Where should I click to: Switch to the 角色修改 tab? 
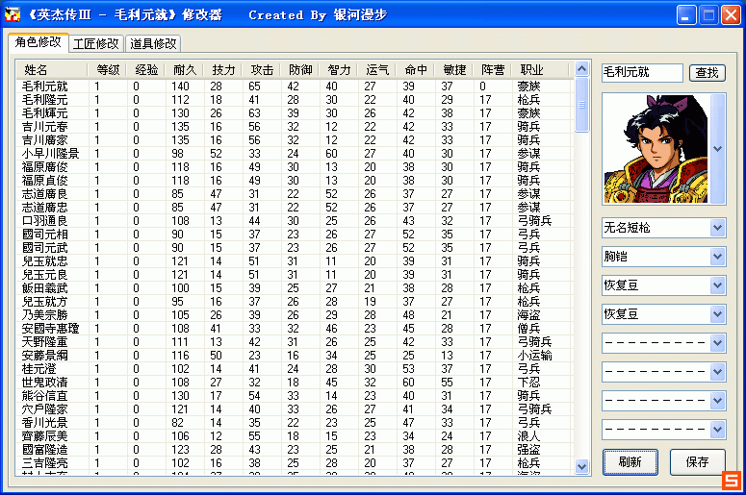click(x=39, y=42)
